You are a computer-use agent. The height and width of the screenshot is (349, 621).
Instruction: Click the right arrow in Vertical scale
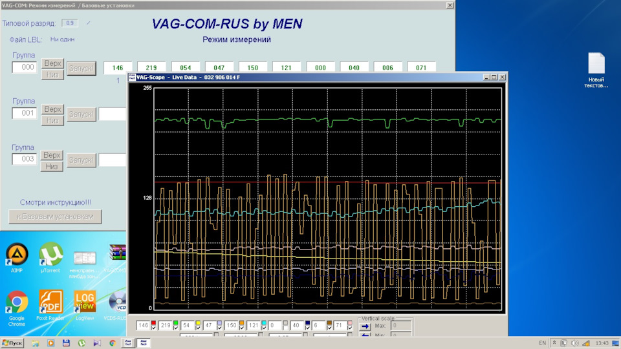(x=365, y=326)
